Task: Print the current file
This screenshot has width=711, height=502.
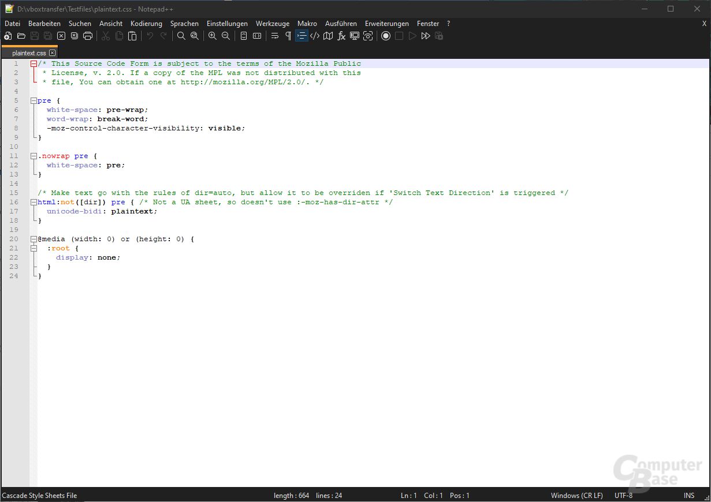Action: [x=88, y=36]
